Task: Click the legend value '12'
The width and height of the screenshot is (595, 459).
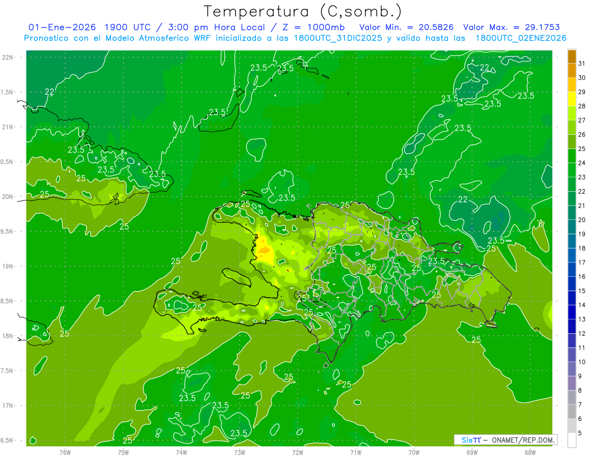Action: pos(582,334)
